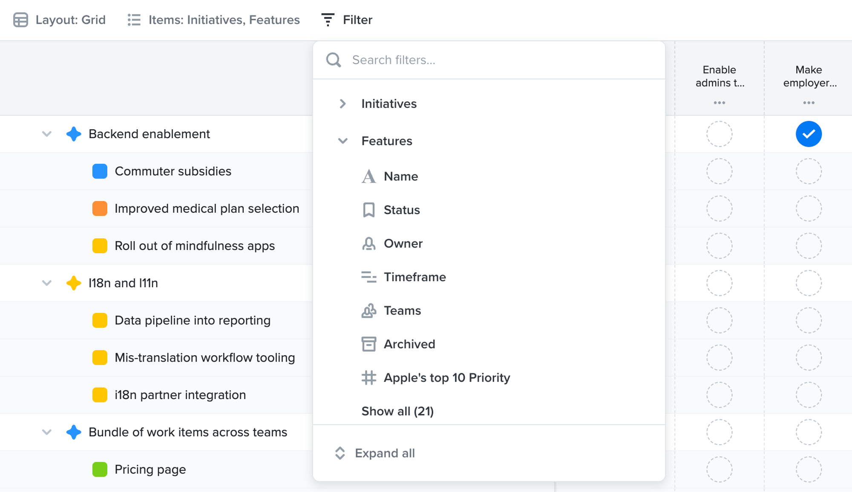This screenshot has width=852, height=492.
Task: Open the Make employer column options menu
Action: click(x=809, y=102)
